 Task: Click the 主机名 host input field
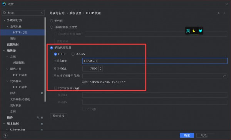tap(155, 61)
